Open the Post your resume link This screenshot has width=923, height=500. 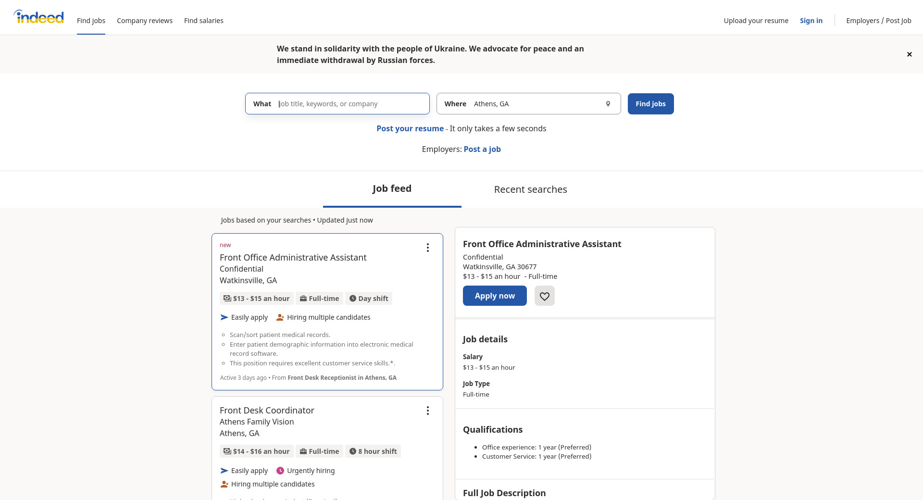tap(410, 128)
